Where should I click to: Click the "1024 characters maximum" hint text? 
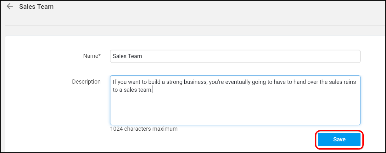tap(144, 129)
